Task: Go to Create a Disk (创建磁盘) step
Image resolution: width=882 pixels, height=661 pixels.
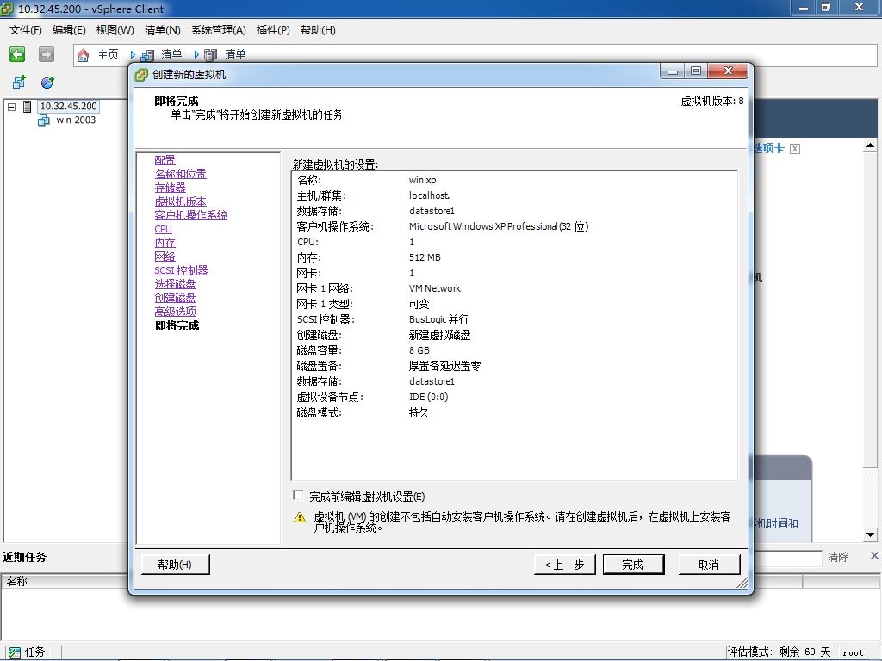Action: pyautogui.click(x=176, y=298)
